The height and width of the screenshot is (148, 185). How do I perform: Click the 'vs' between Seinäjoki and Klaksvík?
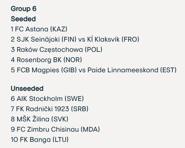[x=82, y=40]
